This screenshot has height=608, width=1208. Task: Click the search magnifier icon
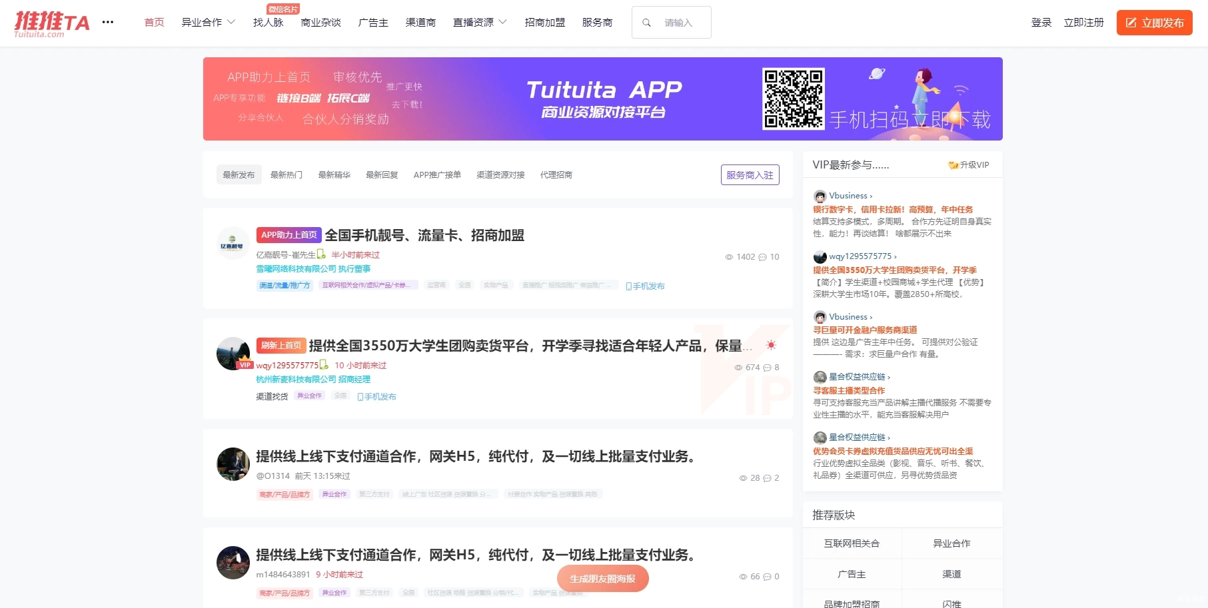(646, 22)
